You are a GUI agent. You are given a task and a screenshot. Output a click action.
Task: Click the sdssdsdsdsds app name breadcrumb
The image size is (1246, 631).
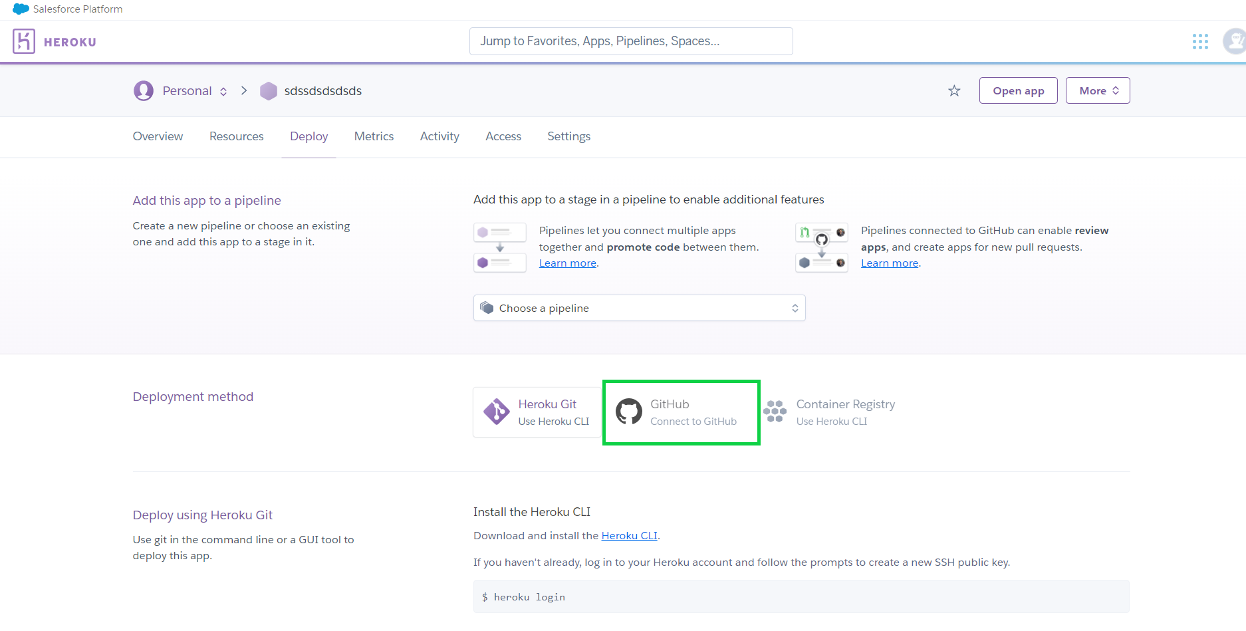[323, 91]
